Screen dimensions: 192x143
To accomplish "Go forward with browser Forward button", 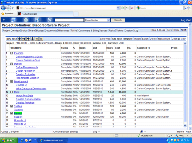I will point(8,8).
